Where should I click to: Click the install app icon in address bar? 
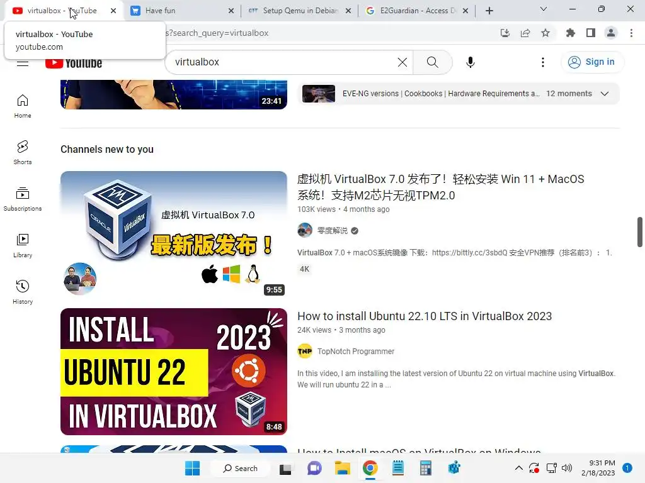505,33
